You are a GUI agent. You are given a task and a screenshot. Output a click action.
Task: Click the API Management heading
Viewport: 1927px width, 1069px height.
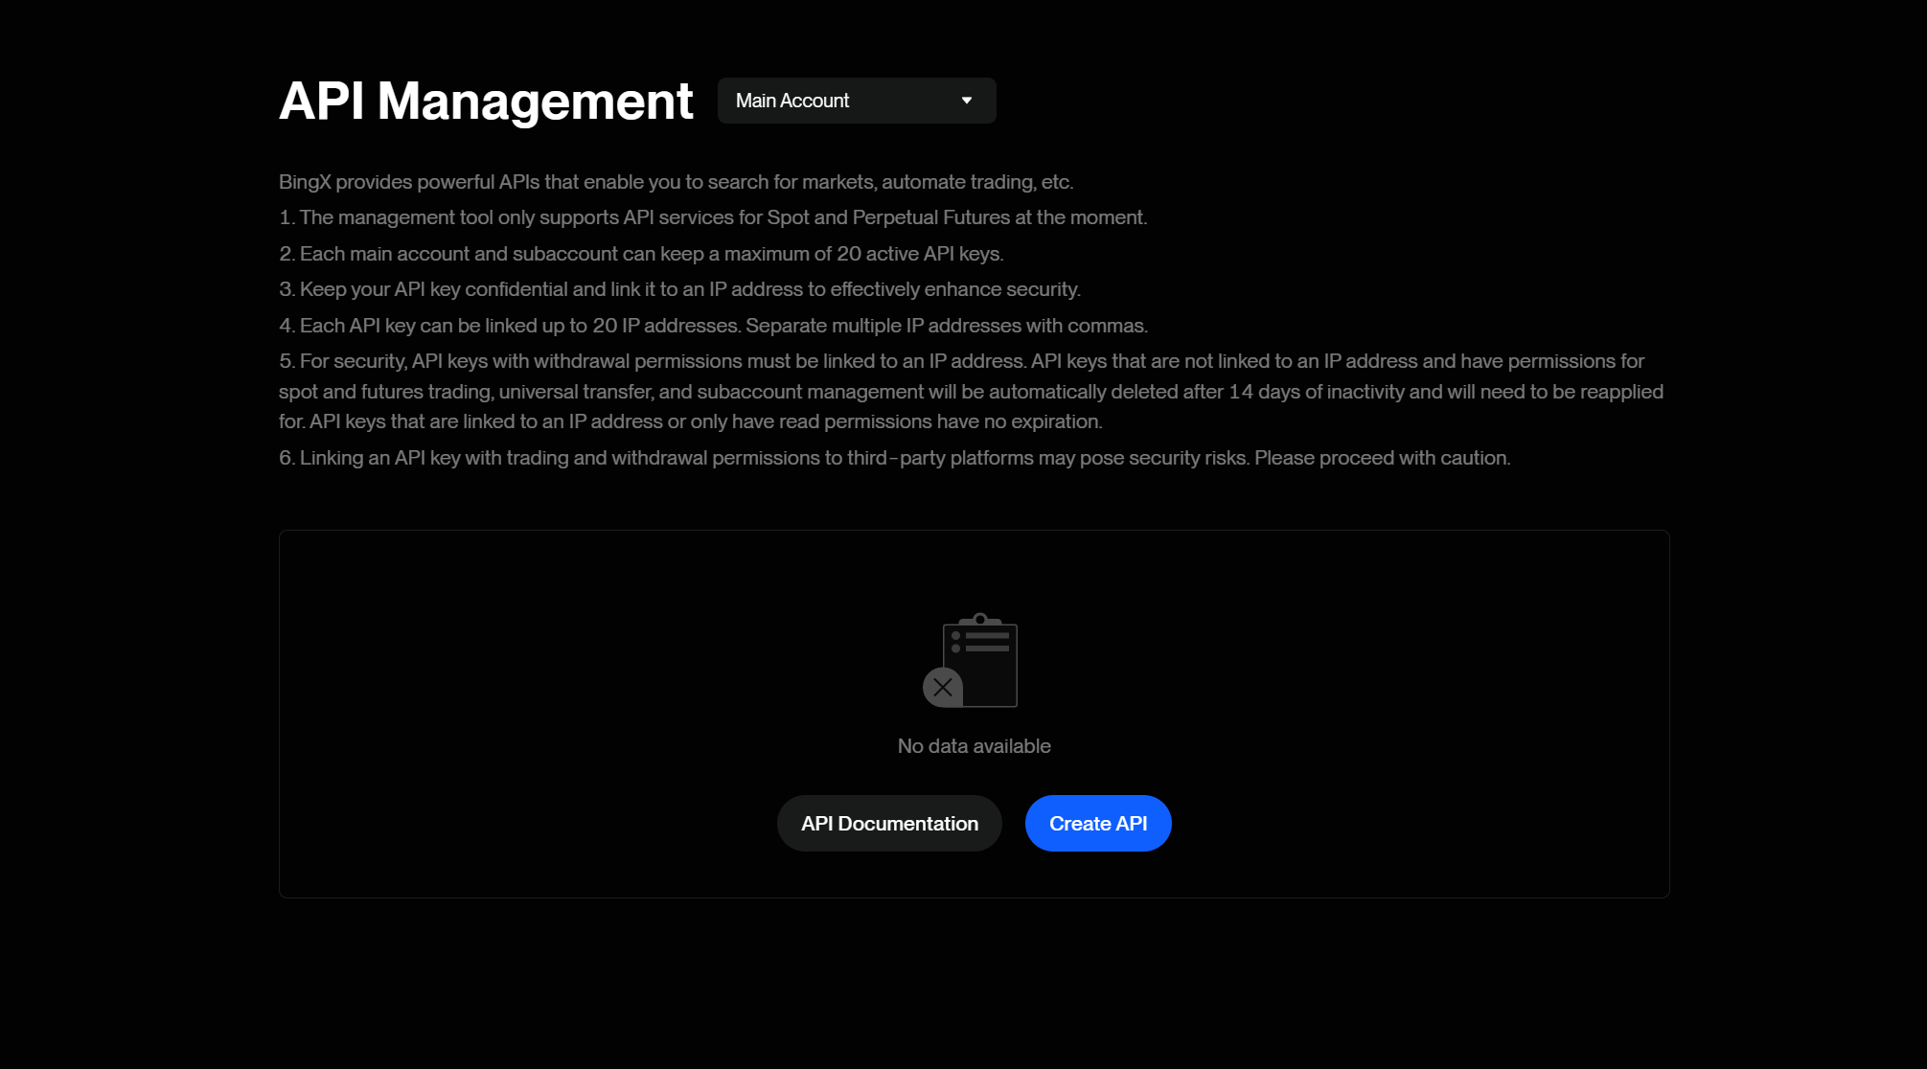[486, 101]
